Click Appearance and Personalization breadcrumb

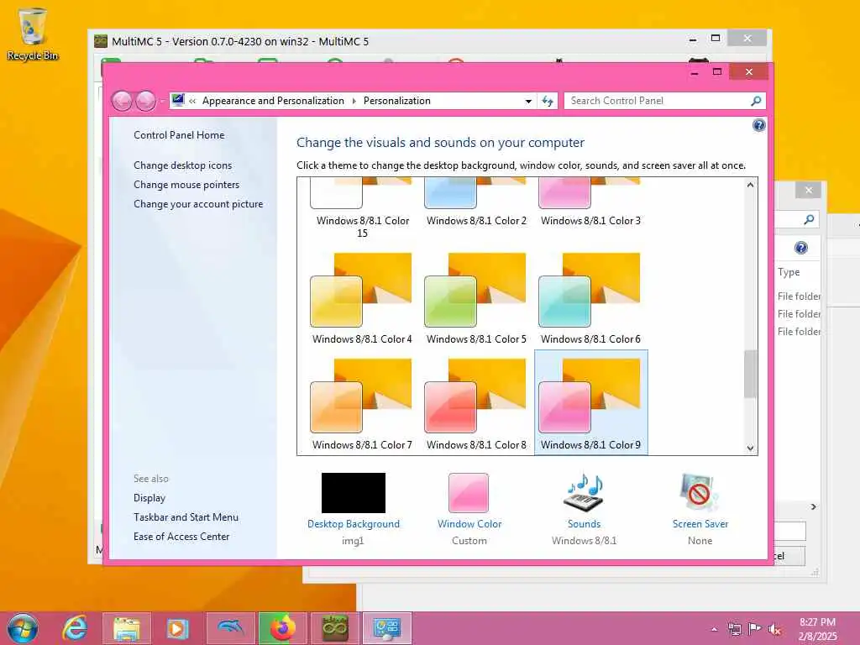tap(273, 101)
